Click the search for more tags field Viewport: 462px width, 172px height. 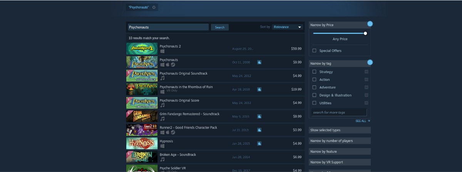point(339,112)
